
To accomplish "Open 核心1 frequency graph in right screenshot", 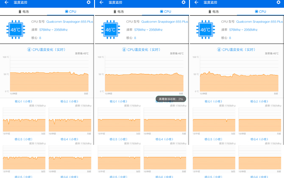I will point(214,120).
